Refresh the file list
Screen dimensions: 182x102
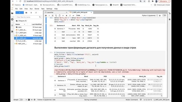point(36,12)
